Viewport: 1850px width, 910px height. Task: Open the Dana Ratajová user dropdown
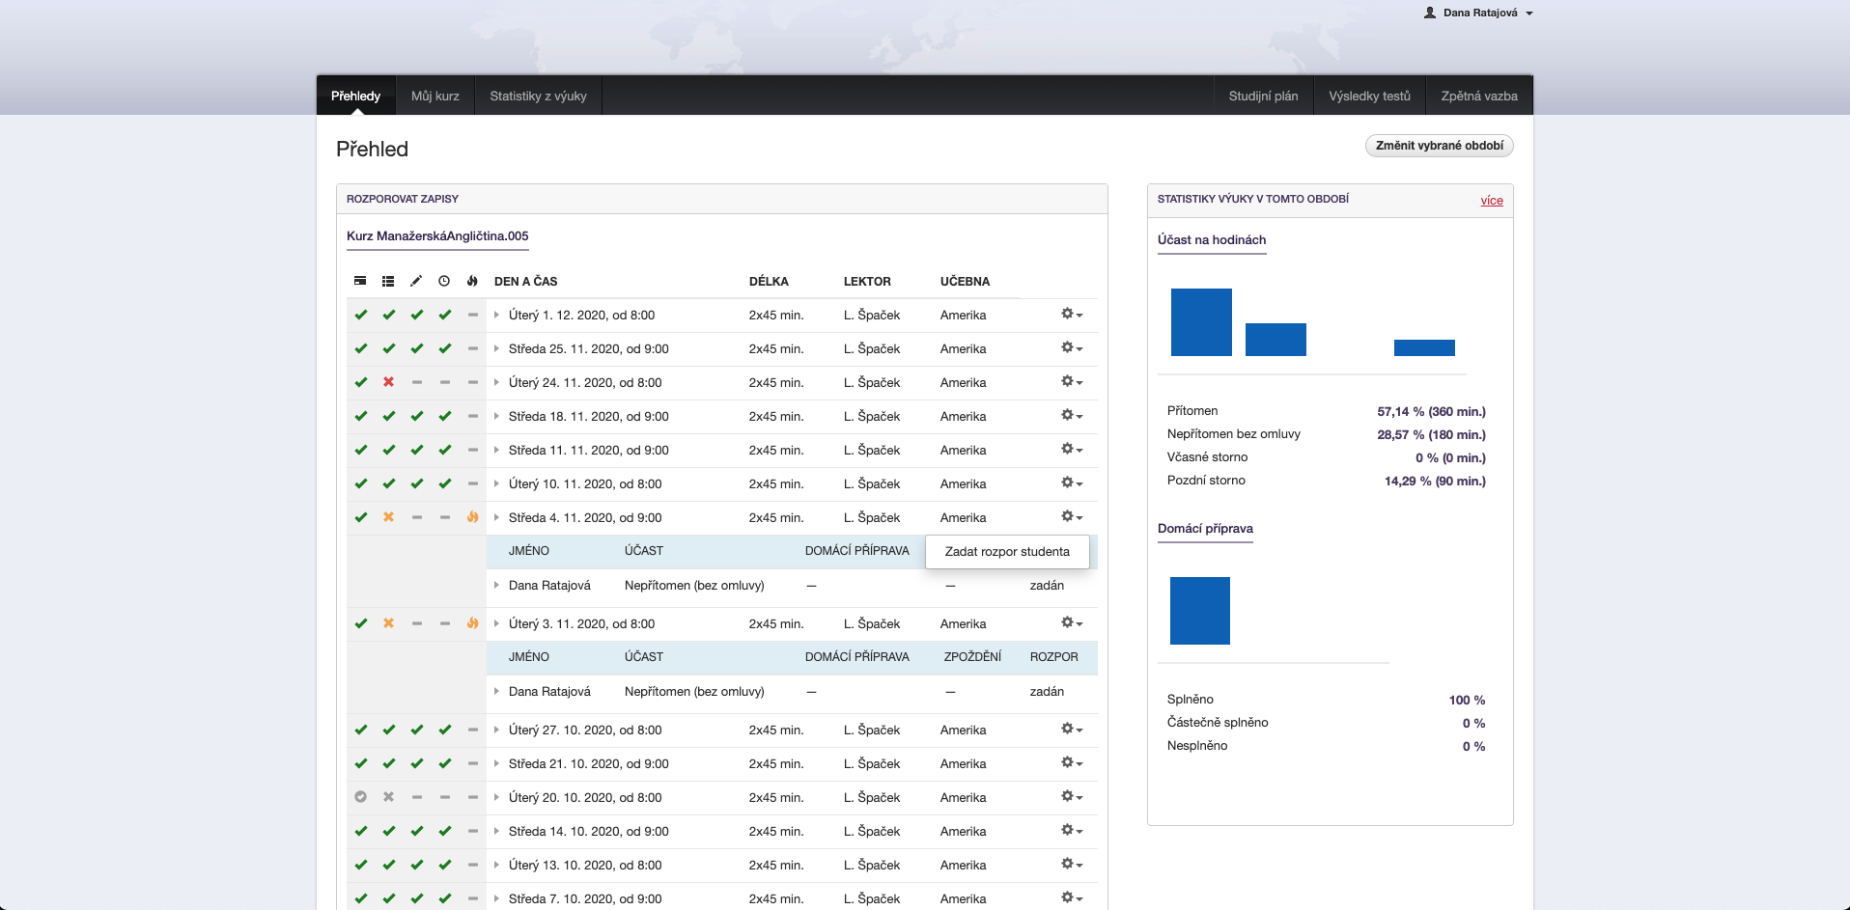tap(1479, 13)
